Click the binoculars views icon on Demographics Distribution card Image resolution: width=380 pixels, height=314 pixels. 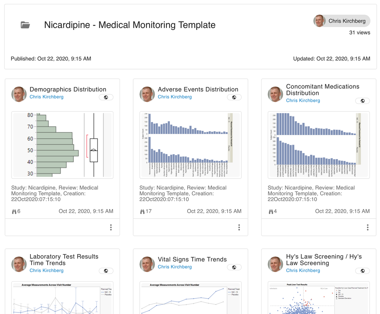[16, 211]
